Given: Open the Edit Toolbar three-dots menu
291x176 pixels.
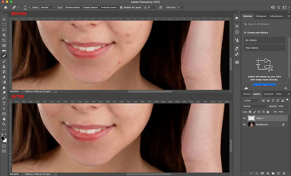Looking at the screenshot, I should (x=4, y=129).
